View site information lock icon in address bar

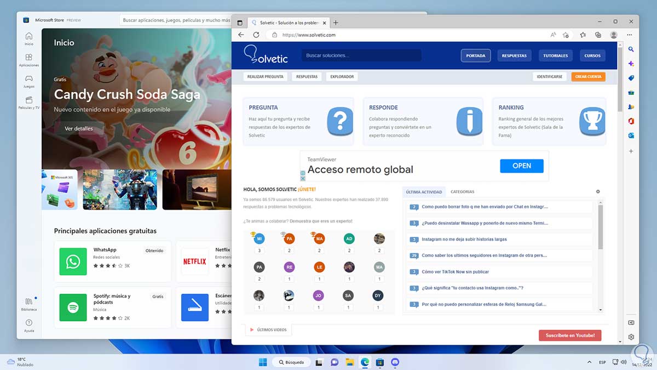coord(275,35)
